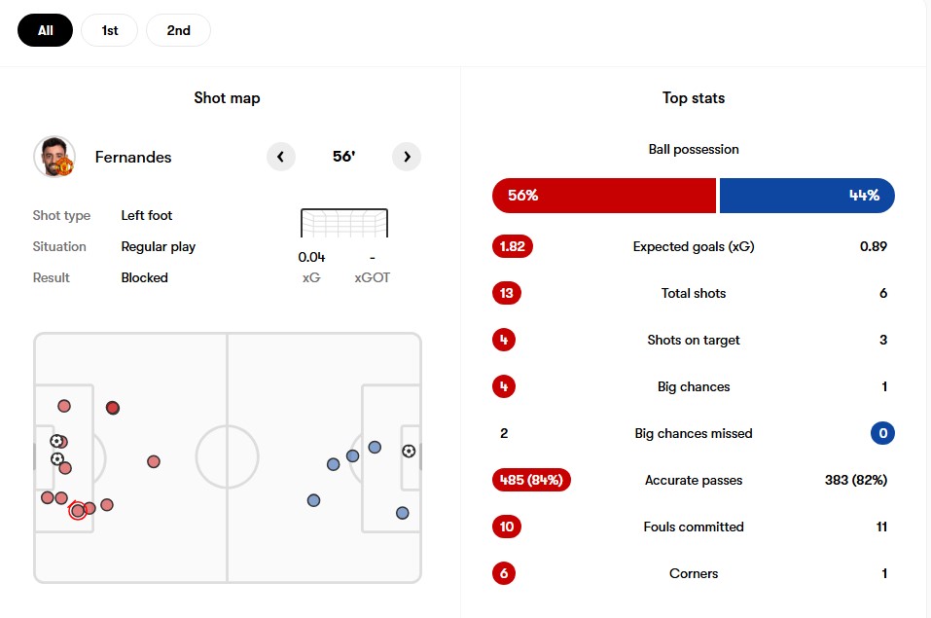The height and width of the screenshot is (618, 931).
Task: Click the Fernandes player name
Action: [133, 157]
